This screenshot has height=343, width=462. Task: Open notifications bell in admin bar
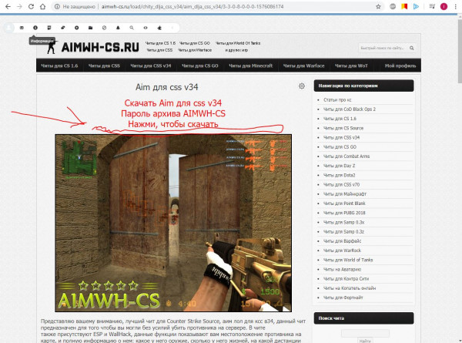[x=118, y=28]
